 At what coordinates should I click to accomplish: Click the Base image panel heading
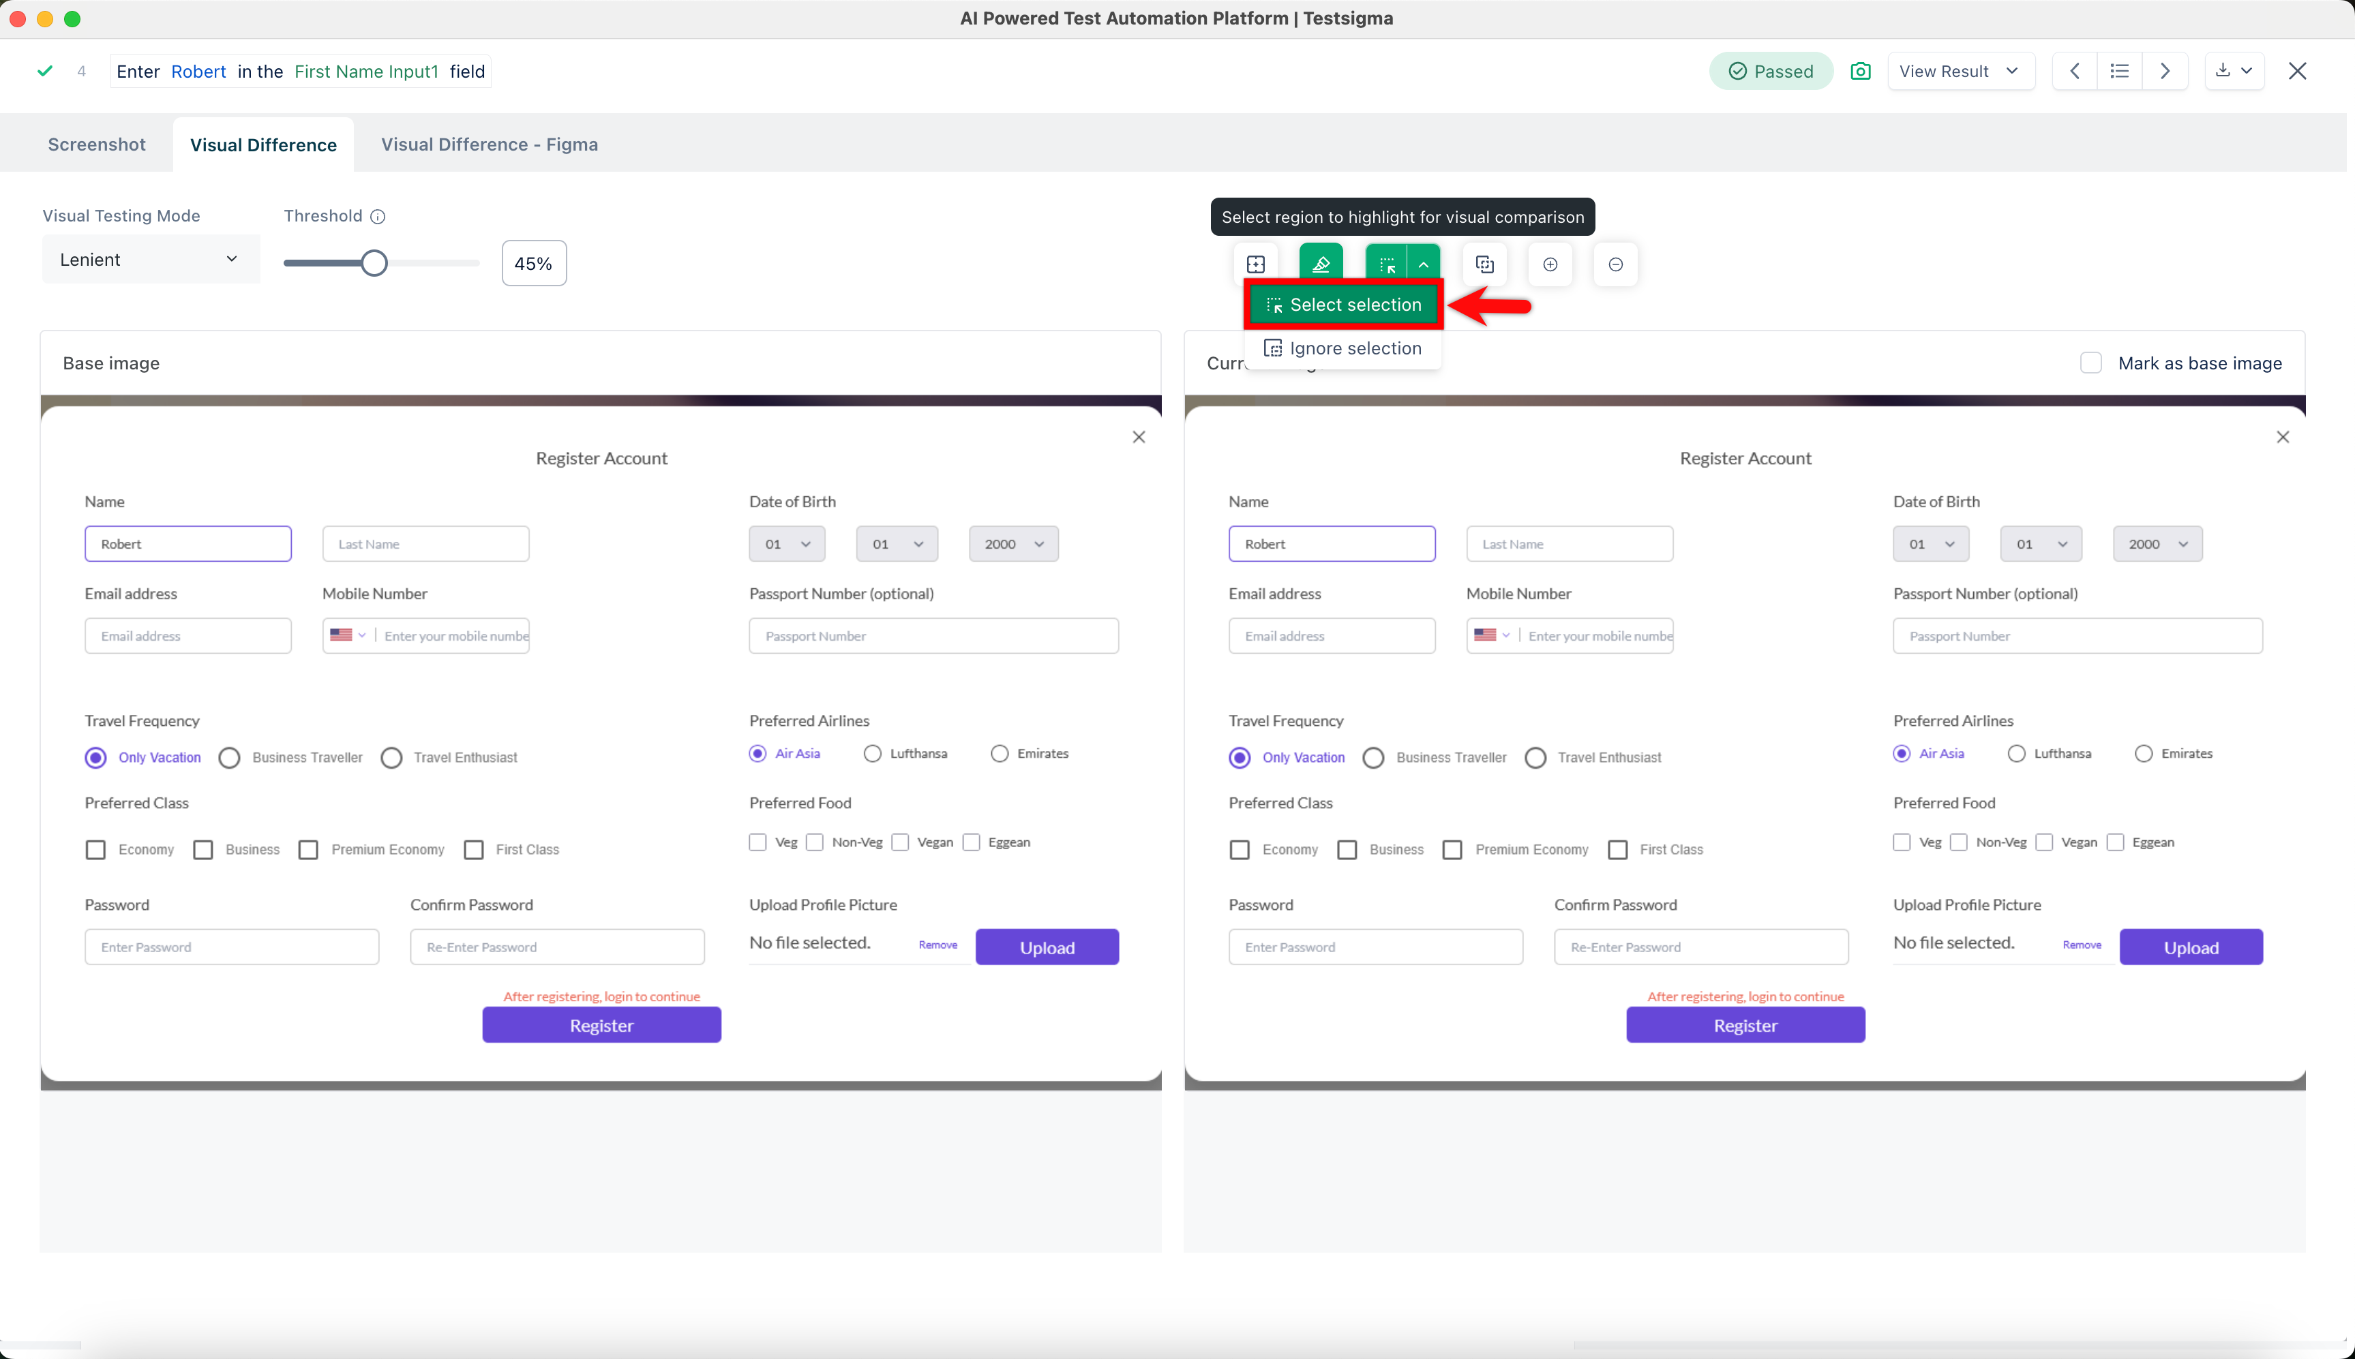tap(111, 363)
